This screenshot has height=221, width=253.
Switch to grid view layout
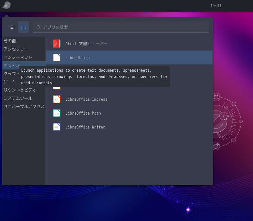tap(12, 27)
